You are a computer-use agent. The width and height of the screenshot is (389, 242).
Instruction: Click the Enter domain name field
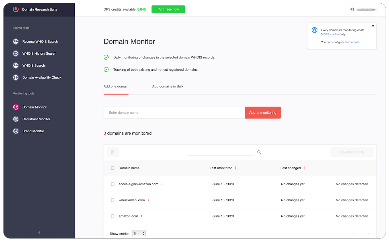(x=174, y=112)
